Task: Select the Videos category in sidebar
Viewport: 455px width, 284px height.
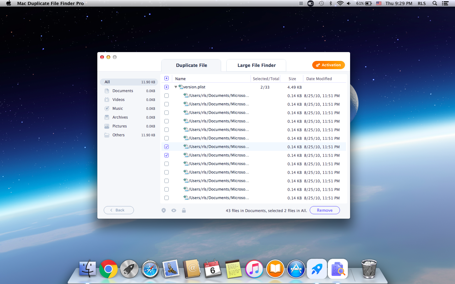Action: click(118, 100)
